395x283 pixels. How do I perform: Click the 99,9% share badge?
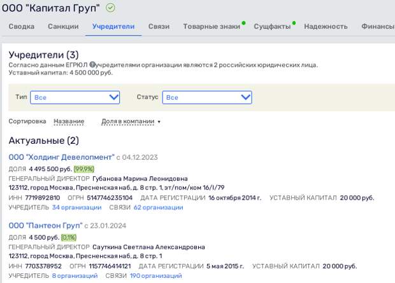pos(84,169)
